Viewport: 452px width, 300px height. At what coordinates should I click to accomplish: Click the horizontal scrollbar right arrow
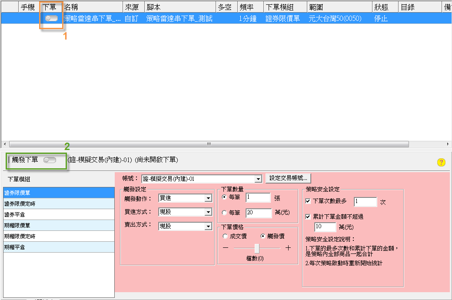point(448,144)
